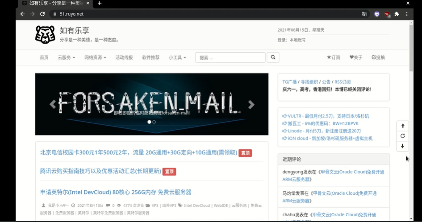Click the scroll-to-top arrow button

click(x=402, y=126)
